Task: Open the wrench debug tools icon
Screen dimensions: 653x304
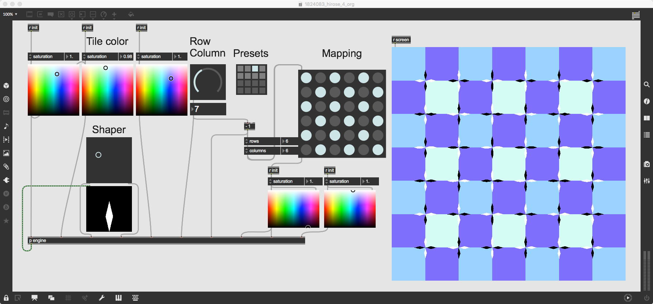Action: pos(102,298)
